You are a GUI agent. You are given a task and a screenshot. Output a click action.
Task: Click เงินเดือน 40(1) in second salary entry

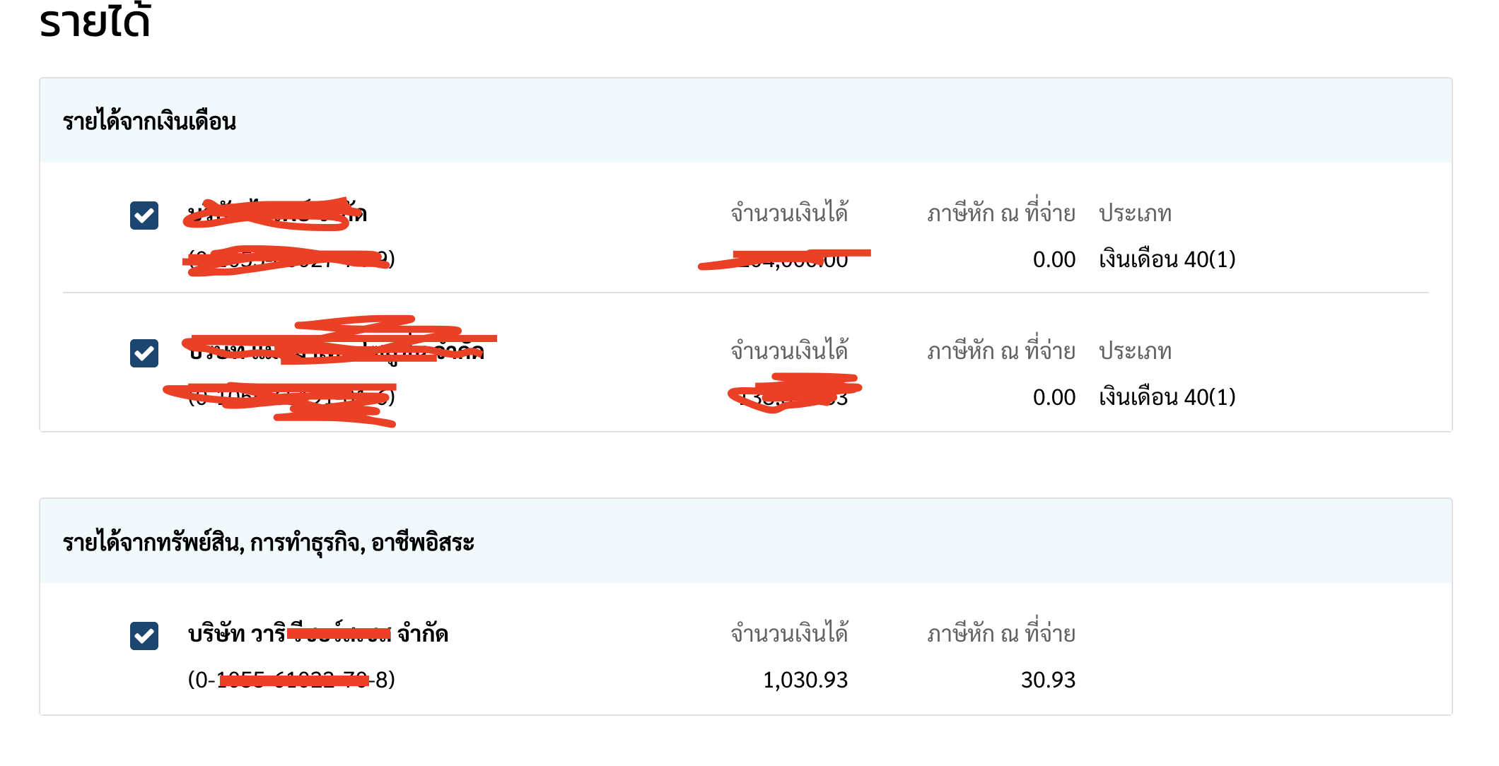(1167, 397)
